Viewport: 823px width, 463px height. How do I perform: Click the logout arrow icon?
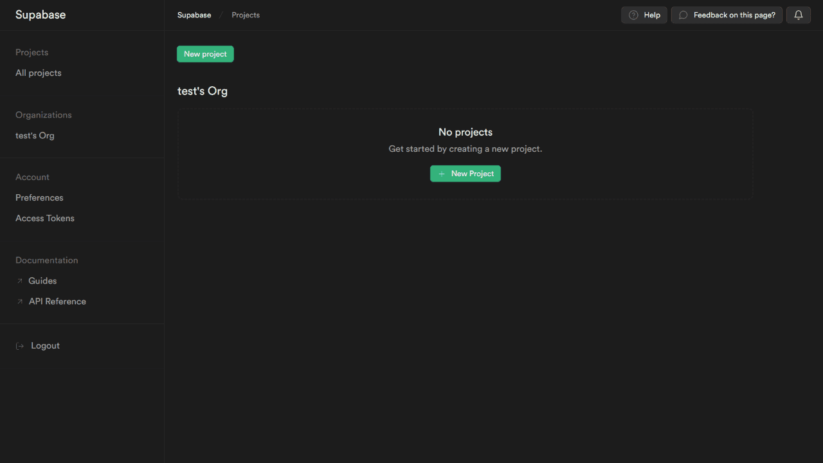coord(19,345)
